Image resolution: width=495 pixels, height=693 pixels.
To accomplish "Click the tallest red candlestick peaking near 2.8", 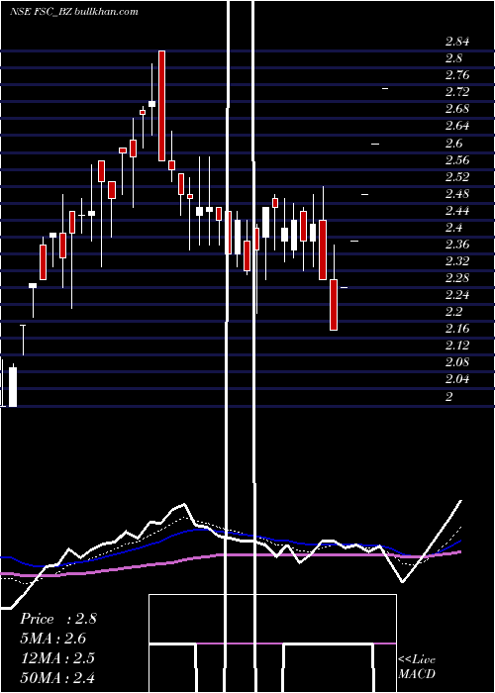I will [162, 106].
